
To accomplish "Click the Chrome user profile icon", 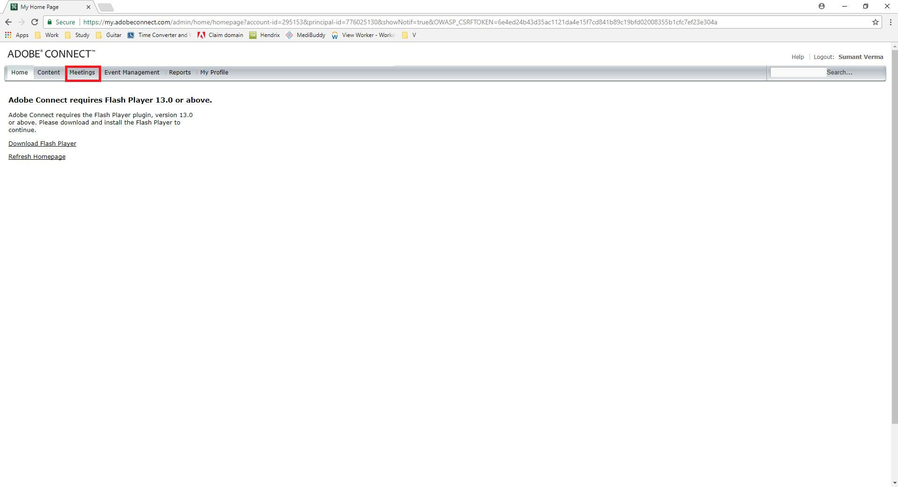I will [x=822, y=6].
